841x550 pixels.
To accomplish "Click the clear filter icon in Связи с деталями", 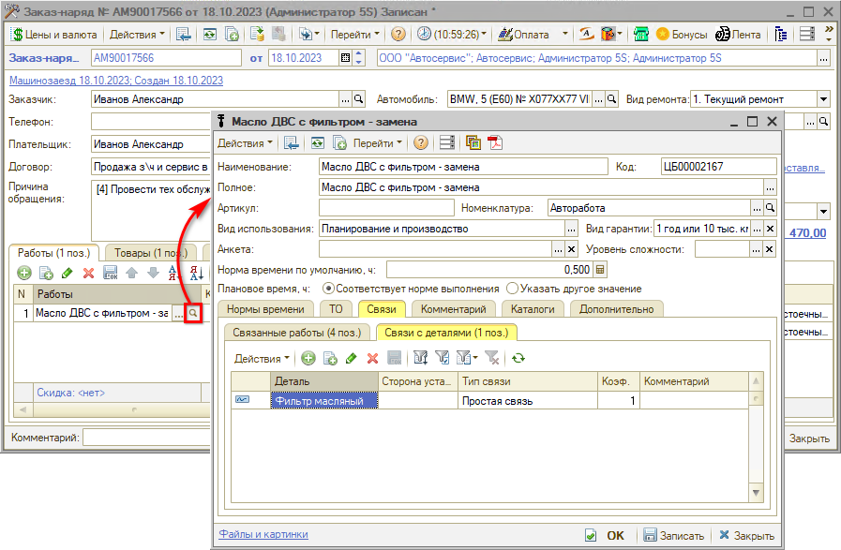I will point(492,358).
